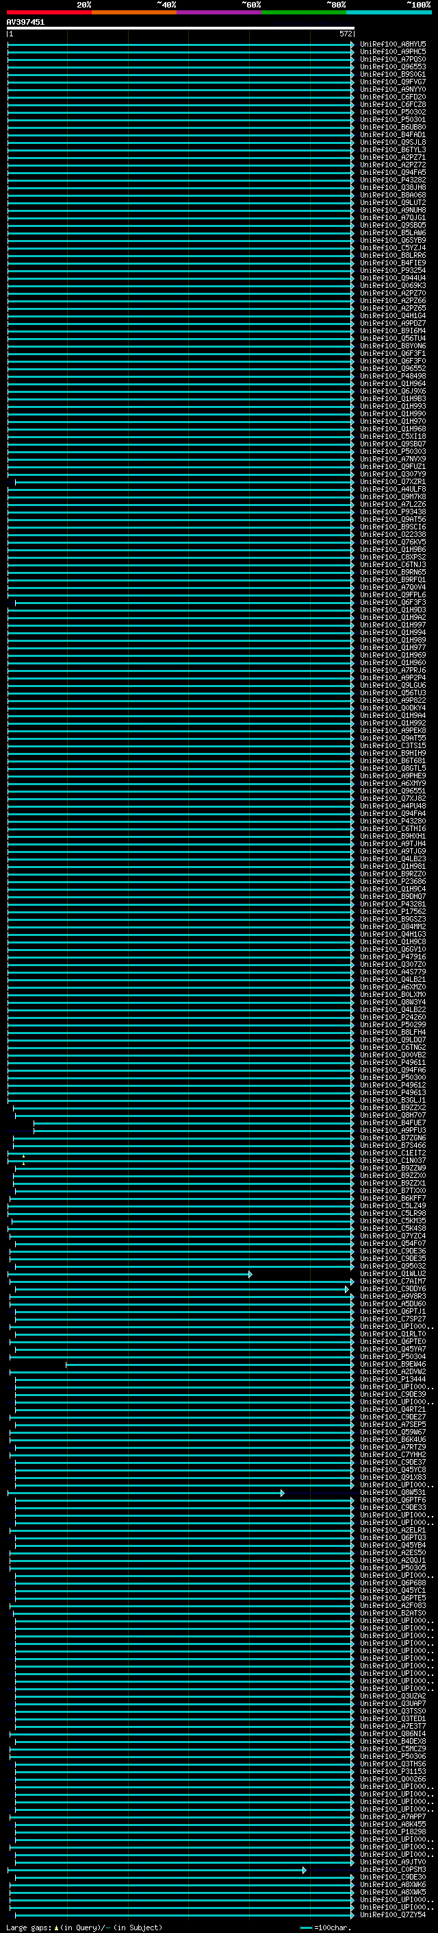Select UniRef100_Q6F3F3 label
Image resolution: width=438 pixels, height=1933 pixels.
pos(393,603)
